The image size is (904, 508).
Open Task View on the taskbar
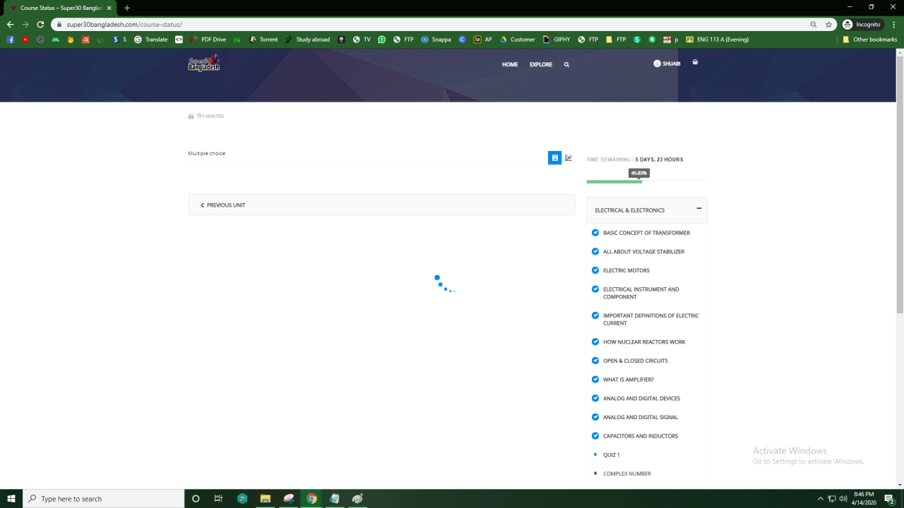pos(218,499)
